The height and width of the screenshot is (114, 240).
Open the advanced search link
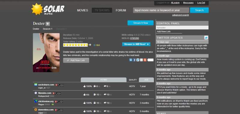pos(181,15)
